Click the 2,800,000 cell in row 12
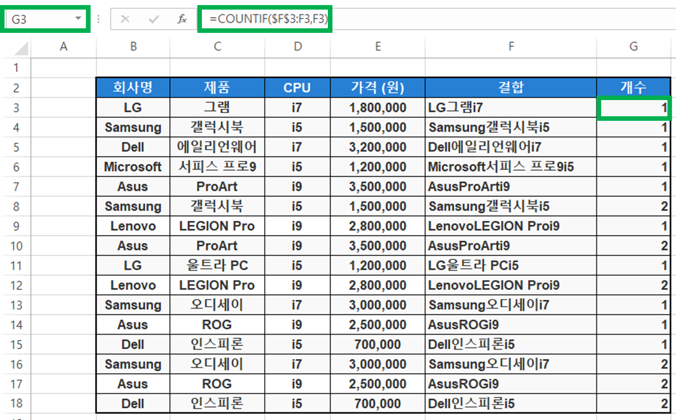The image size is (676, 420). [x=378, y=286]
